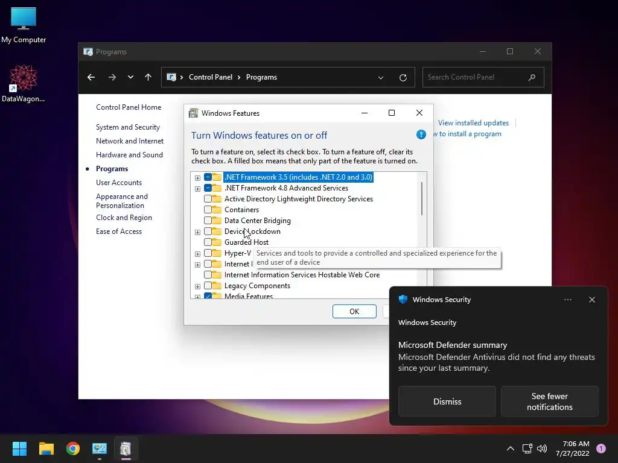618x463 pixels.
Task: Open the address bar history dropdown
Action: tap(381, 78)
